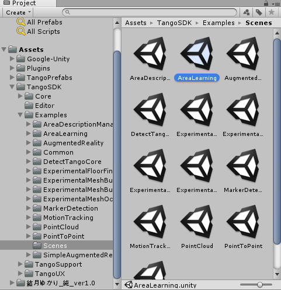Expand the Google-Unity folder
Screen dimensions: 281x290
tap(12, 59)
